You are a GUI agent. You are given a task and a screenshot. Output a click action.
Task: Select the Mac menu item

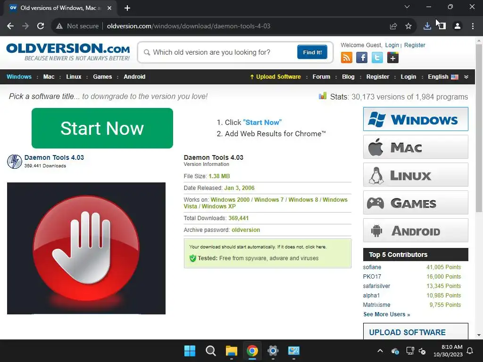pos(49,77)
